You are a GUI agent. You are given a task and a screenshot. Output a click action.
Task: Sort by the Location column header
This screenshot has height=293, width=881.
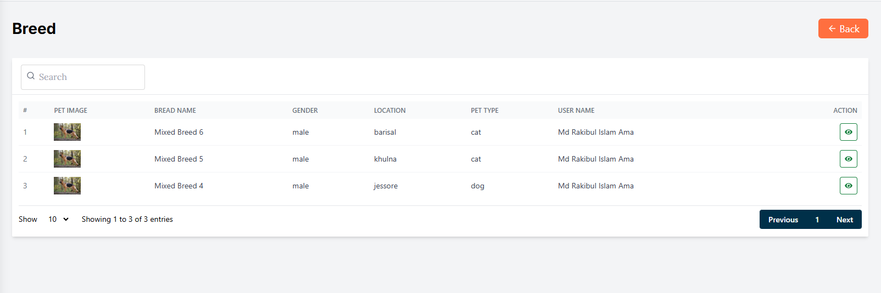coord(389,110)
